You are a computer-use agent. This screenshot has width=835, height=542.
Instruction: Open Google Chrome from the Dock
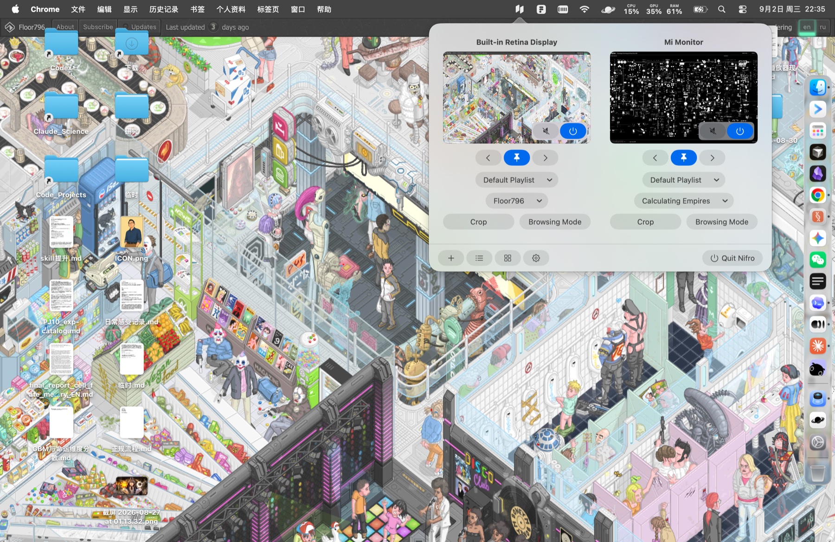(818, 195)
